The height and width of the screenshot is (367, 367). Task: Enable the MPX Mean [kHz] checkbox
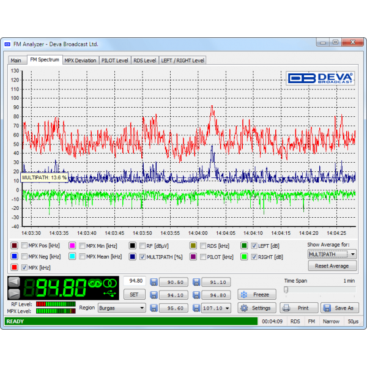tap(82, 256)
